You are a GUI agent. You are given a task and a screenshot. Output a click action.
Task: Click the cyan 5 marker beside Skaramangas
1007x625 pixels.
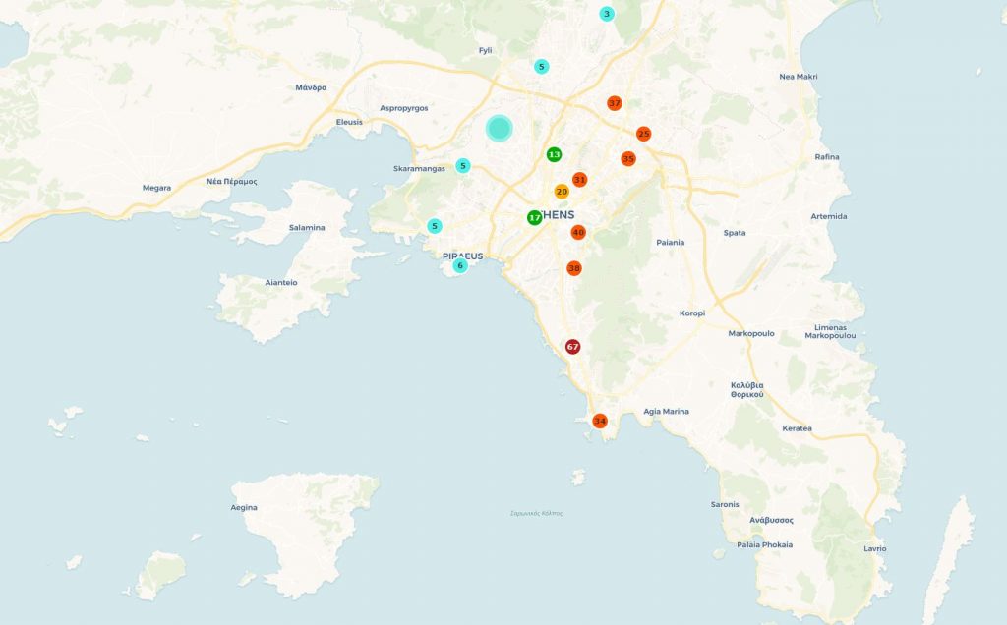(463, 166)
